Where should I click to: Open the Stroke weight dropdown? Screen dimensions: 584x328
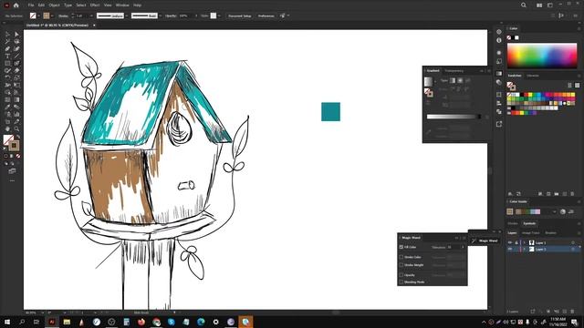(x=91, y=16)
